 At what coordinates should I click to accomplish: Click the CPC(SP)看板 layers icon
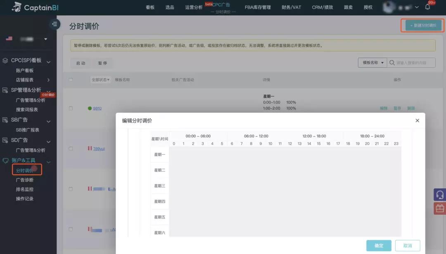tap(5, 61)
